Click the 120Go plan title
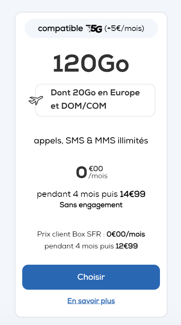The width and height of the screenshot is (181, 325). pyautogui.click(x=91, y=63)
